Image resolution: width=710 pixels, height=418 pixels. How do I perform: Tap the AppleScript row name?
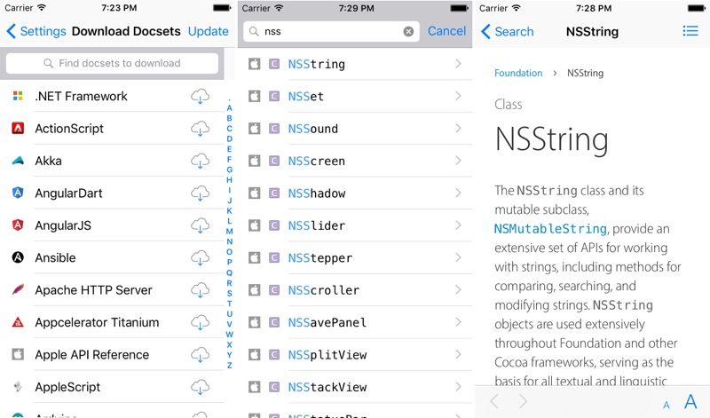pyautogui.click(x=68, y=387)
